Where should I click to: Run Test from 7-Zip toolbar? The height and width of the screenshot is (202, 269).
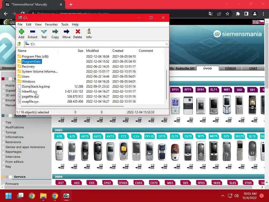44,34
